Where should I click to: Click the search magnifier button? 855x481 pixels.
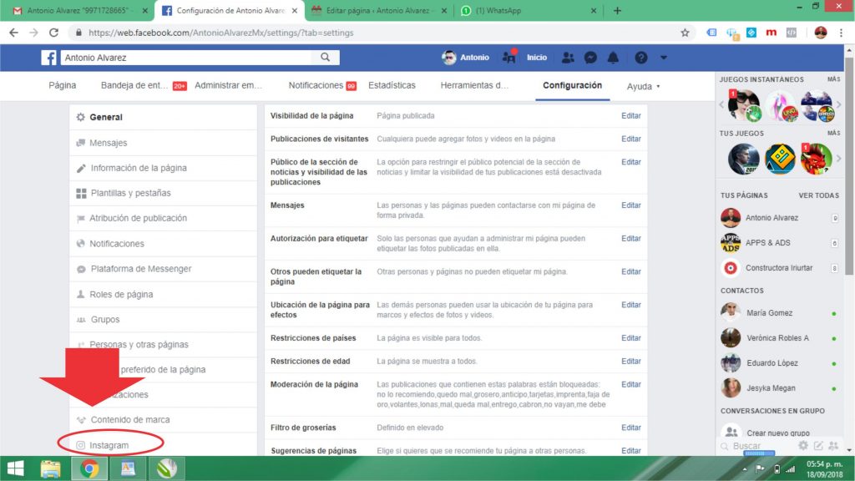(325, 58)
